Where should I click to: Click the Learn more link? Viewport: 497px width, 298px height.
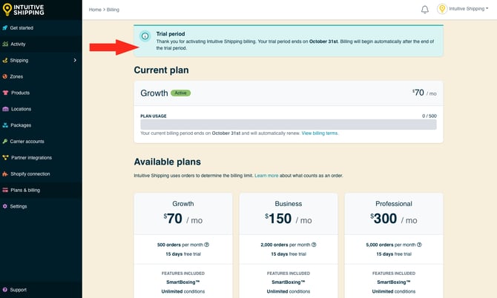(x=266, y=176)
